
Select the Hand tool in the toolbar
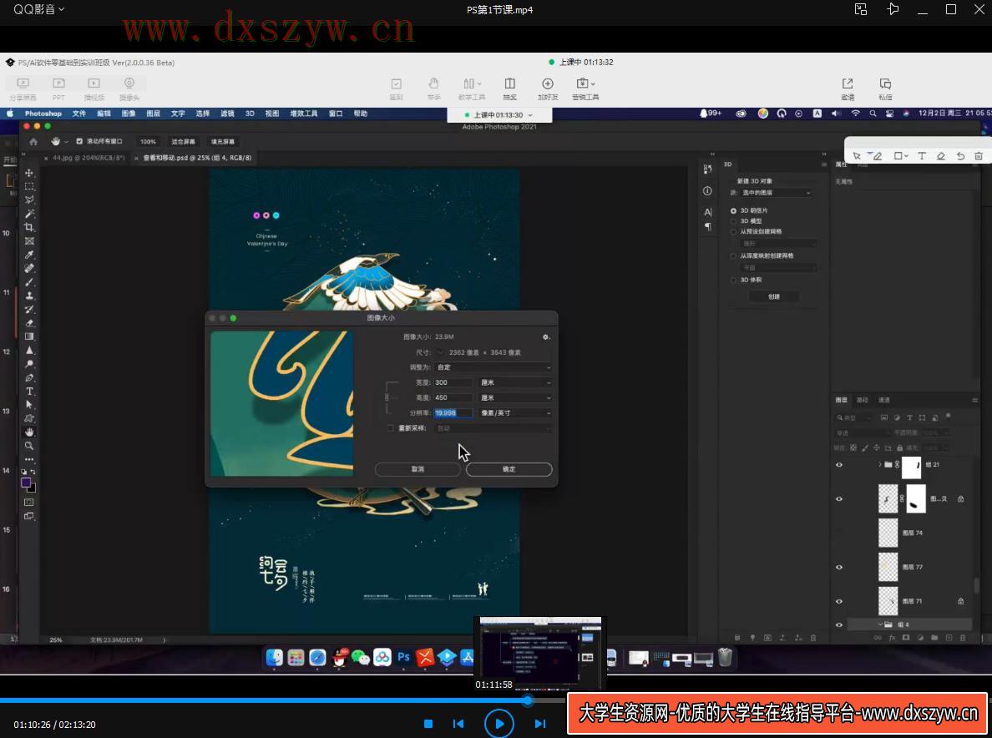pos(29,432)
